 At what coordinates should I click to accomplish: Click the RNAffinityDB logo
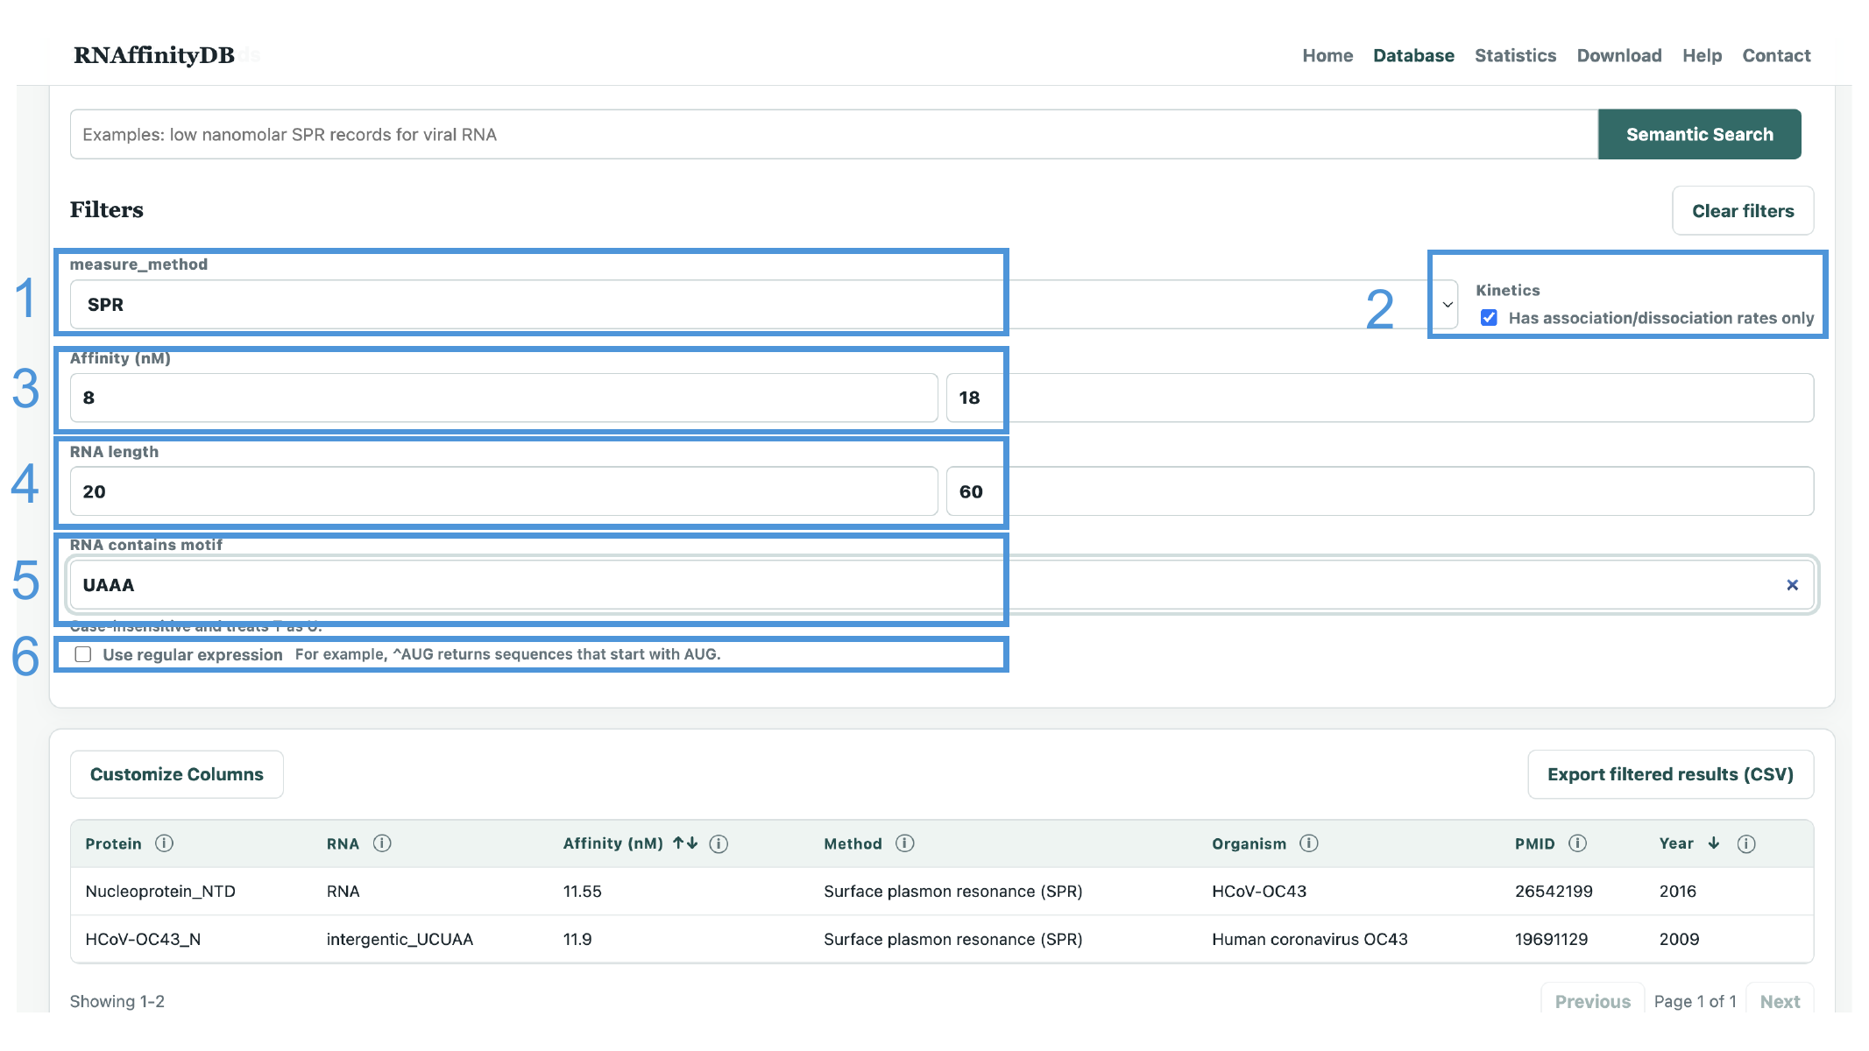[x=154, y=55]
